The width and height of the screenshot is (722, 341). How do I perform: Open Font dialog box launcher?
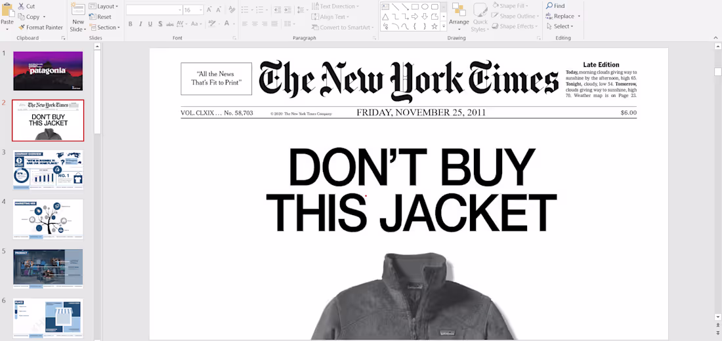coord(234,38)
